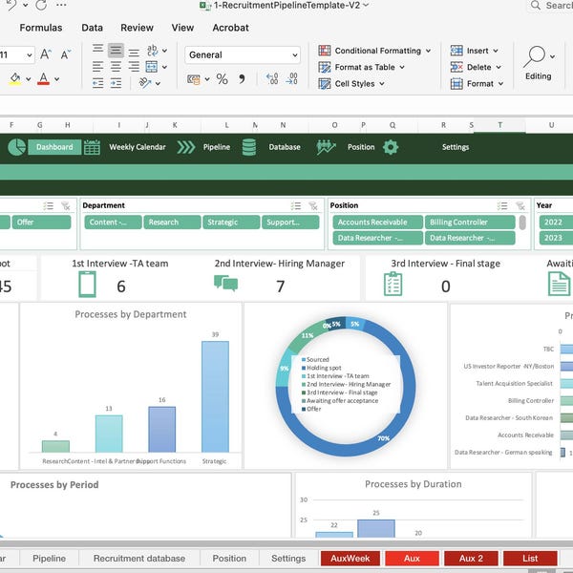This screenshot has height=573, width=573.
Task: Open the font size dropdown
Action: [x=30, y=55]
